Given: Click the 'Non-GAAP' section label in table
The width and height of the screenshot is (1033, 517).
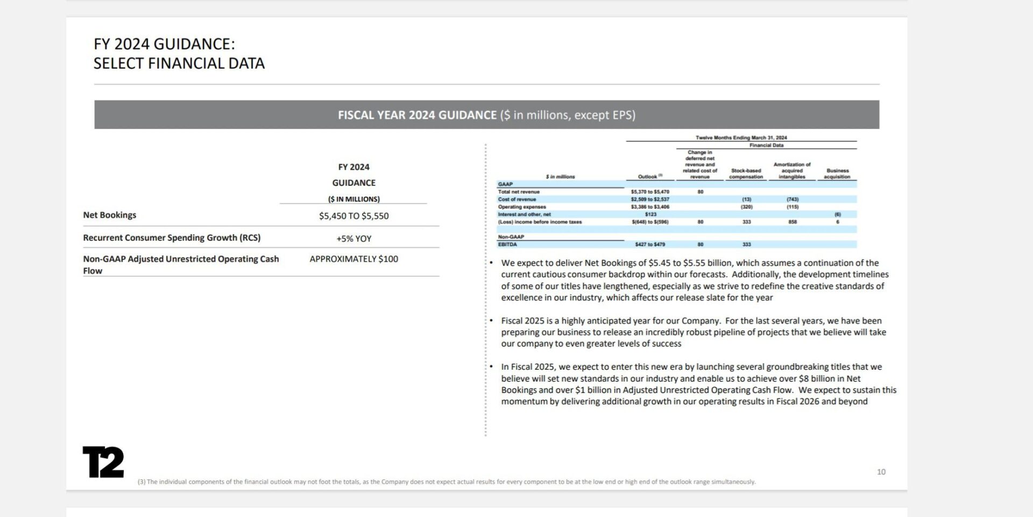Looking at the screenshot, I should tap(511, 237).
